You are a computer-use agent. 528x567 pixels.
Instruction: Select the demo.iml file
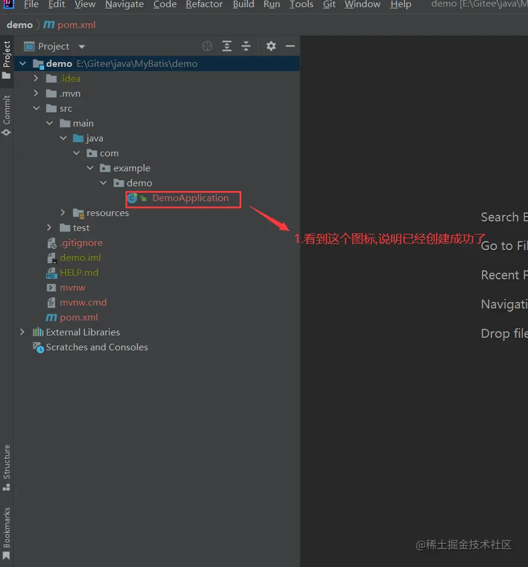[x=81, y=257]
